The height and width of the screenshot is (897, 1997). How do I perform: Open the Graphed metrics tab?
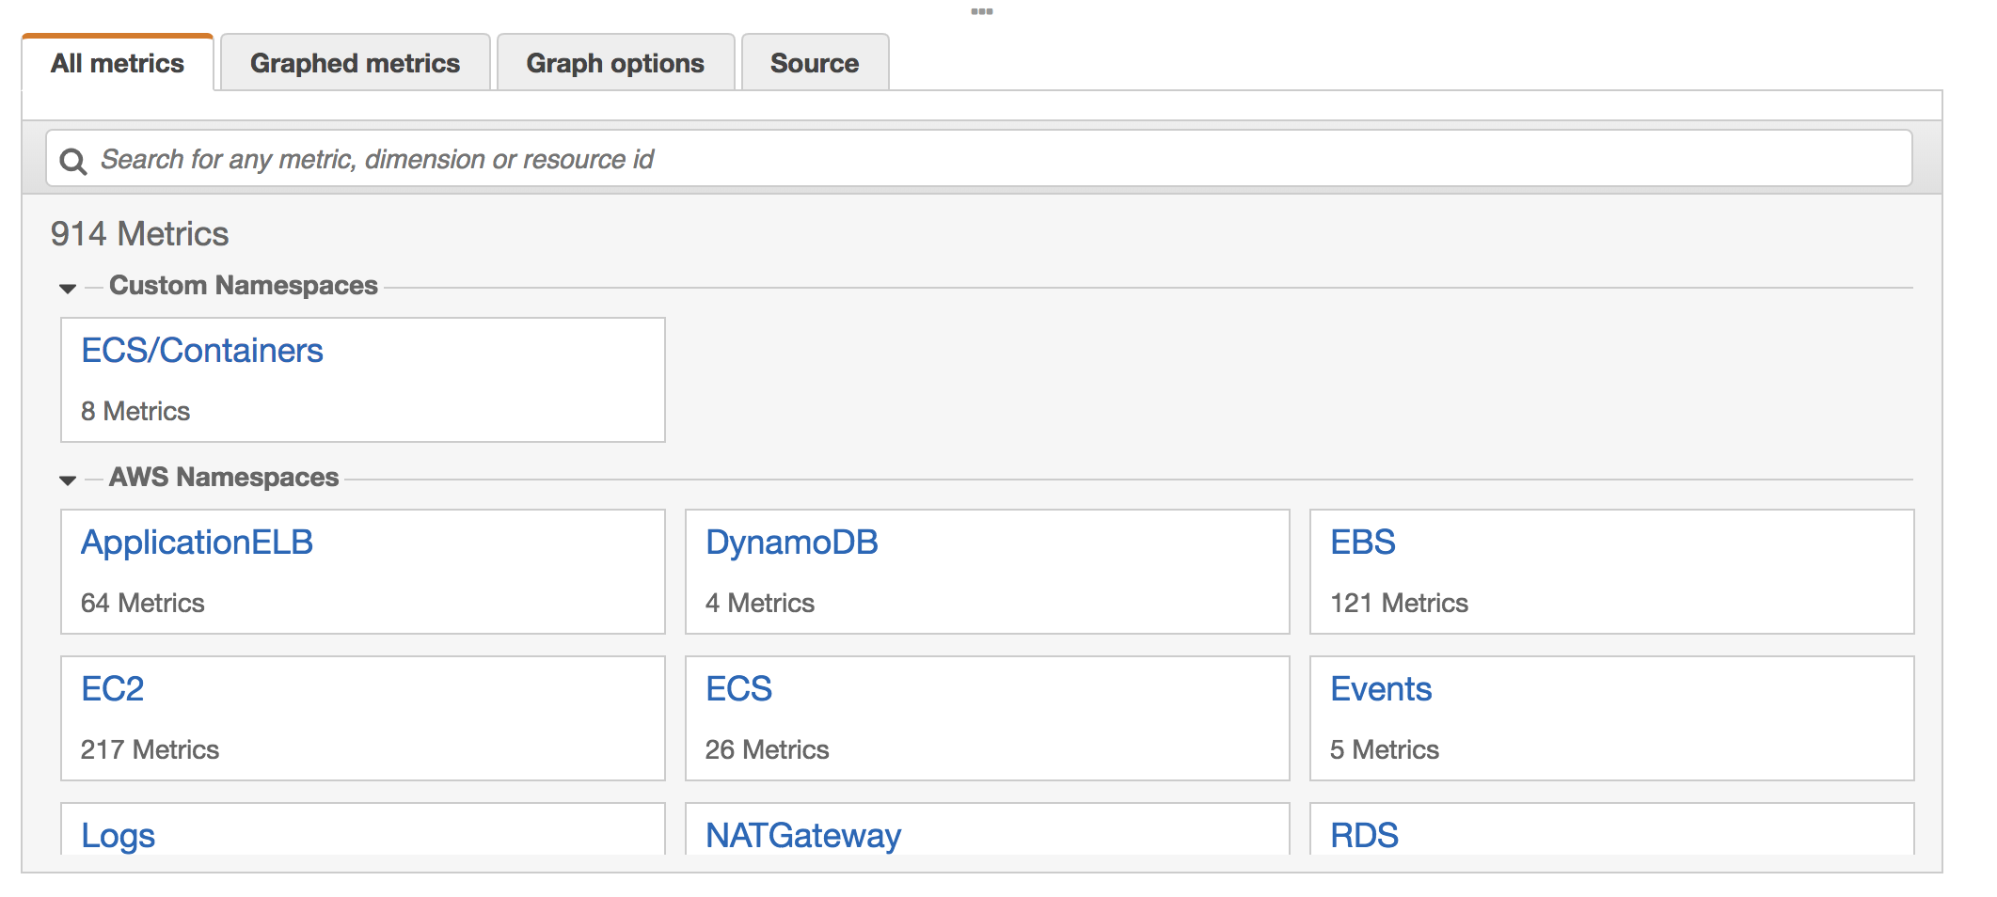pos(355,63)
